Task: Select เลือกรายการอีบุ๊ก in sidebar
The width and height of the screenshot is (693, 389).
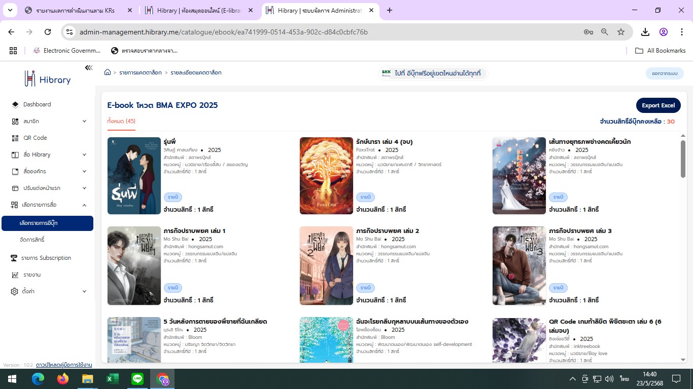Action: (x=47, y=223)
